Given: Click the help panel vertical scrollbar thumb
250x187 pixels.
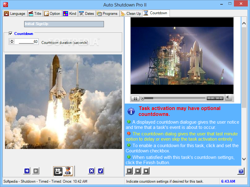Looking at the screenshot, I should (x=244, y=68).
